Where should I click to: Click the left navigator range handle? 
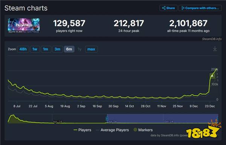tap(107, 119)
